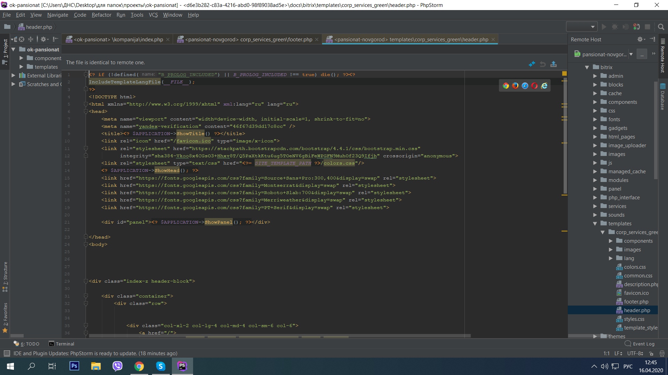This screenshot has width=668, height=375.
Task: Toggle the Project tool window tab
Action: 5,49
